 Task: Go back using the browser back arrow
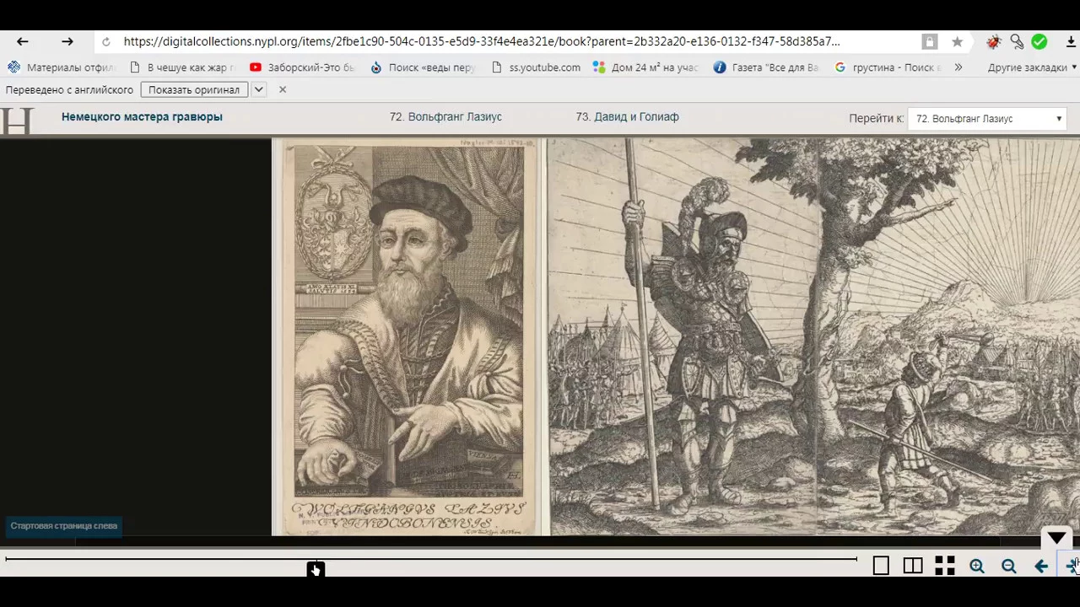[23, 41]
